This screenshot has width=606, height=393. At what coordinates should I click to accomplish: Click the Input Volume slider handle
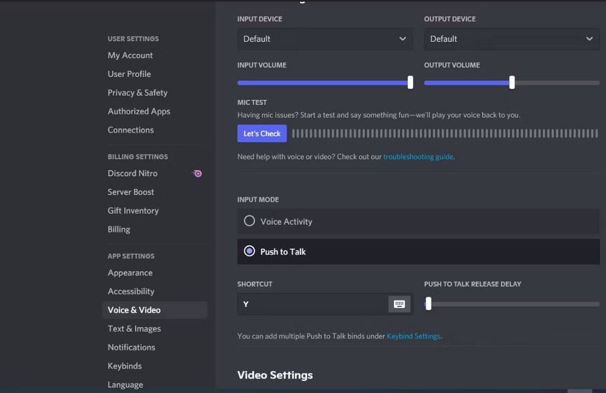pos(410,82)
